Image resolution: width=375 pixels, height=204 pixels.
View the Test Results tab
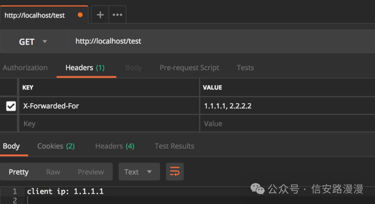point(174,146)
